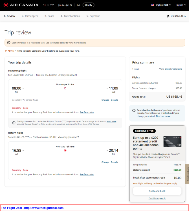Select the 1. Review step

(9, 16)
